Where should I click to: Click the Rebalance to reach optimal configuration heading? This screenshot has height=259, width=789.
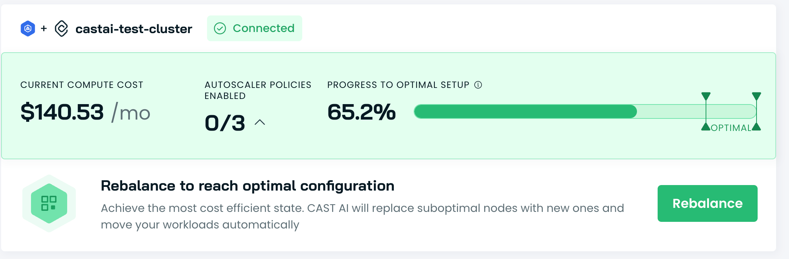[x=248, y=186]
